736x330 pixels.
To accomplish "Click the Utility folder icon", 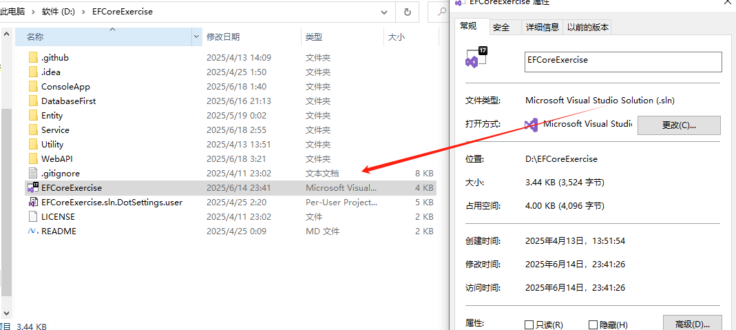I will 33,145.
